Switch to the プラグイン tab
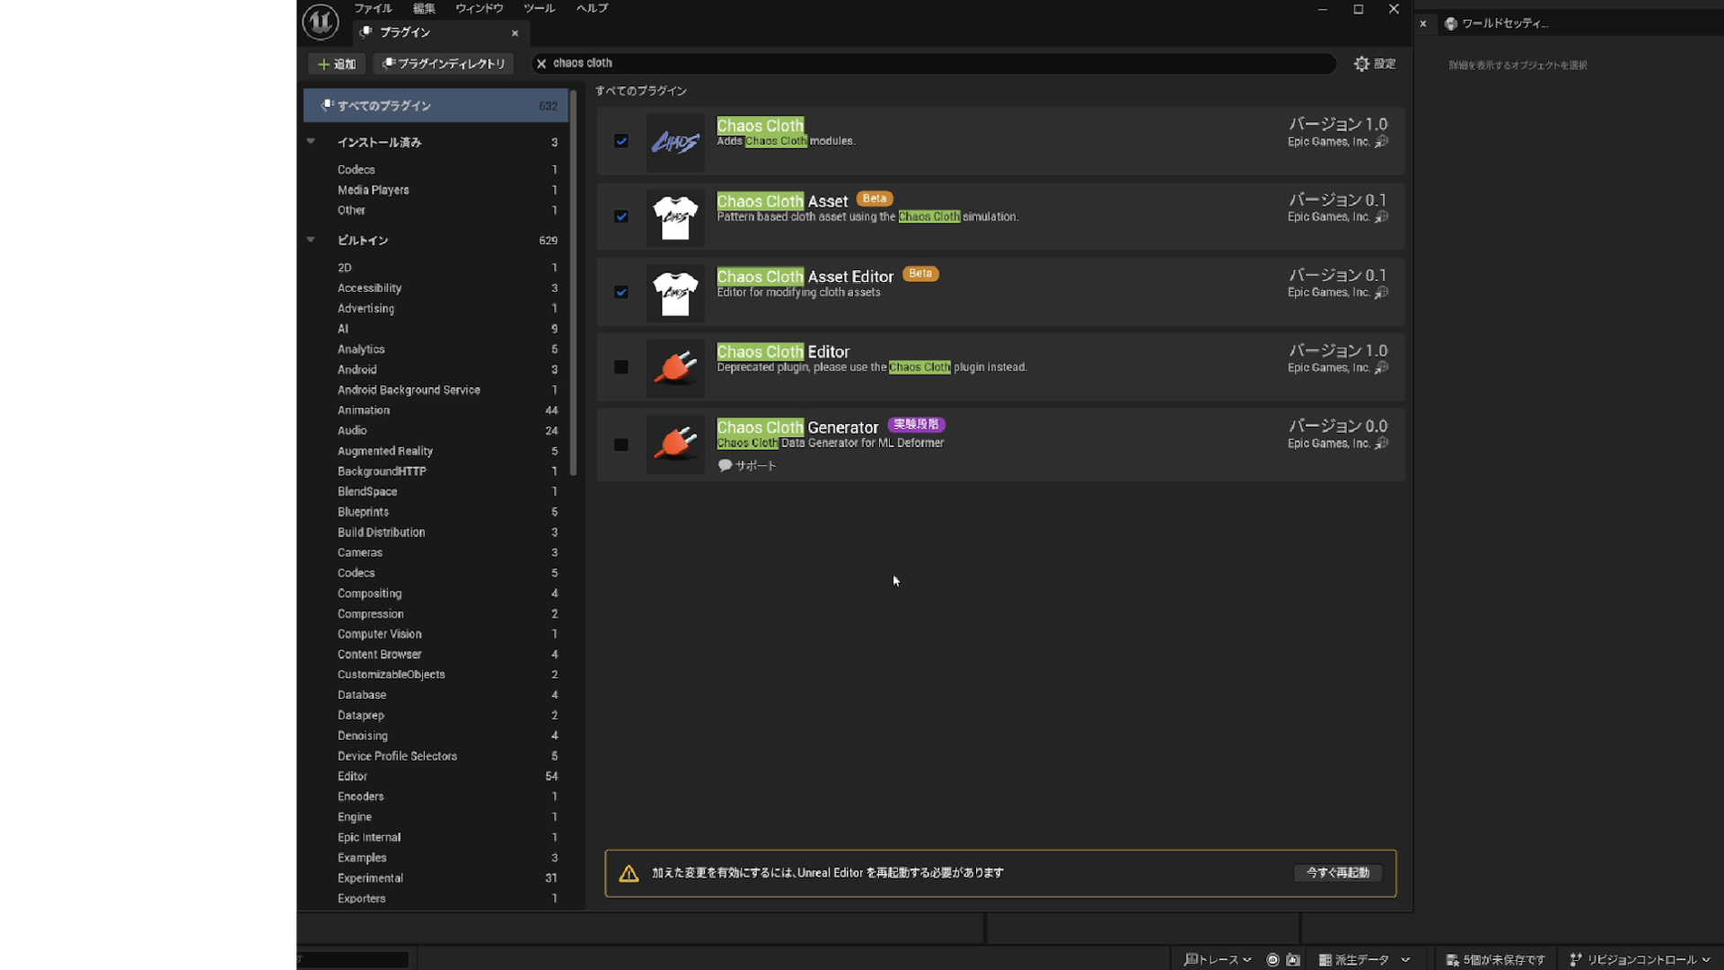The height and width of the screenshot is (970, 1724). [x=440, y=32]
